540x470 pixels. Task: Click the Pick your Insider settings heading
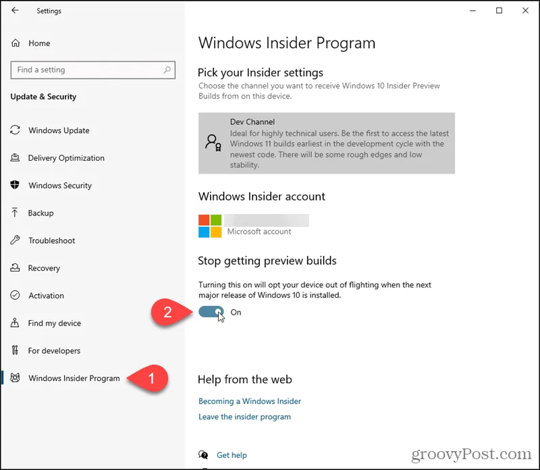coord(261,73)
